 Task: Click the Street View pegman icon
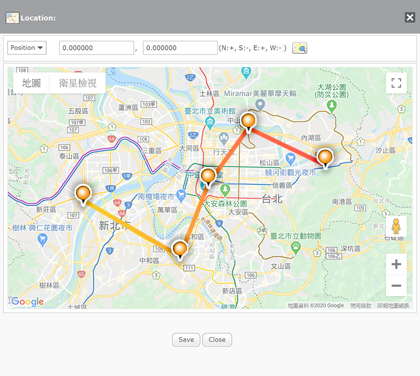[x=396, y=226]
